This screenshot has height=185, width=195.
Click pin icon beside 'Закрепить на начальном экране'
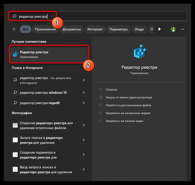[x=100, y=113]
